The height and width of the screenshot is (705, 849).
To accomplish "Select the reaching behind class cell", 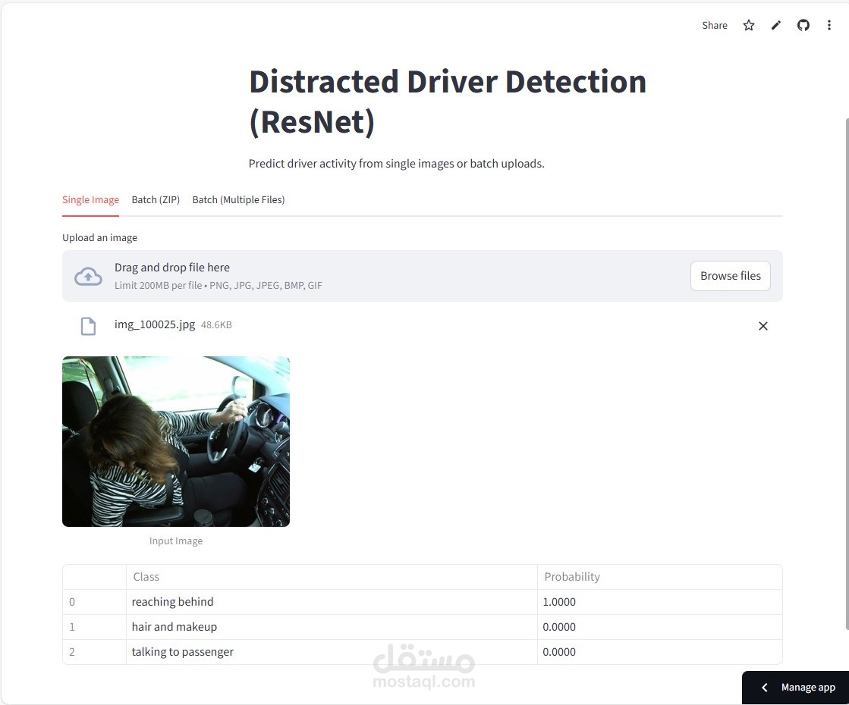I will pos(332,602).
